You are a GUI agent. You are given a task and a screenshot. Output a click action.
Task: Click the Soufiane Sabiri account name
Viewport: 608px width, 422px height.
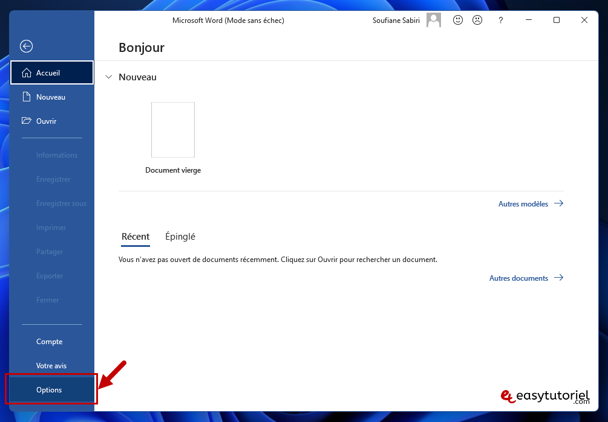[396, 21]
